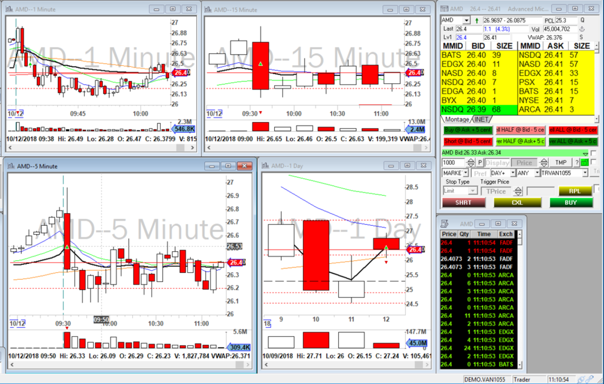Click the anchor icon beside Vol field

click(582, 29)
